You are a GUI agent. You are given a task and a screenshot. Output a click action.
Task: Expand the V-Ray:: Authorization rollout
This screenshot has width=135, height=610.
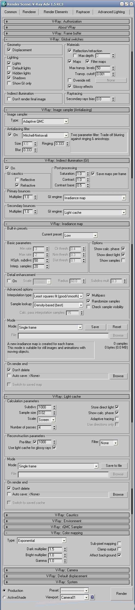pos(67,21)
